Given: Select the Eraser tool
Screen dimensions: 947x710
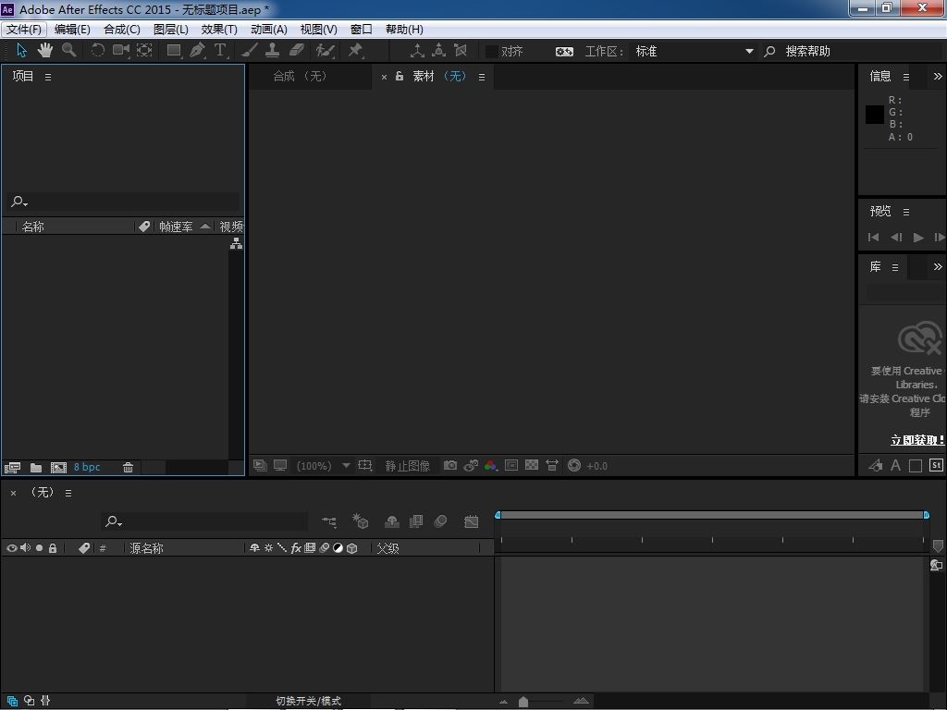Looking at the screenshot, I should 297,51.
